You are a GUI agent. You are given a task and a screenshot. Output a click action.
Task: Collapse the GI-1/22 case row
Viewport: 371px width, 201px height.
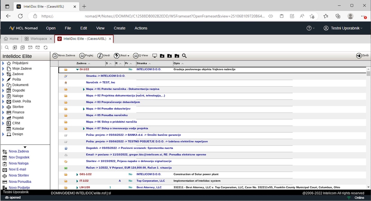(77, 69)
